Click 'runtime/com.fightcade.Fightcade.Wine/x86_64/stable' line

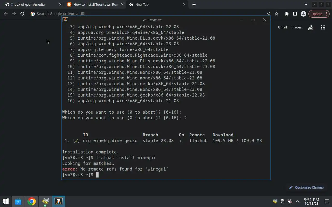(142, 55)
